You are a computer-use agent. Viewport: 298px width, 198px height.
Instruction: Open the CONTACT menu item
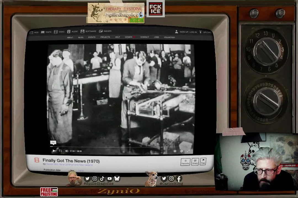(145, 37)
